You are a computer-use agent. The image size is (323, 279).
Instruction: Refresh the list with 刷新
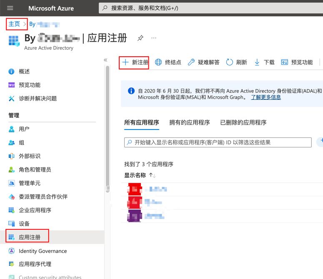point(237,62)
